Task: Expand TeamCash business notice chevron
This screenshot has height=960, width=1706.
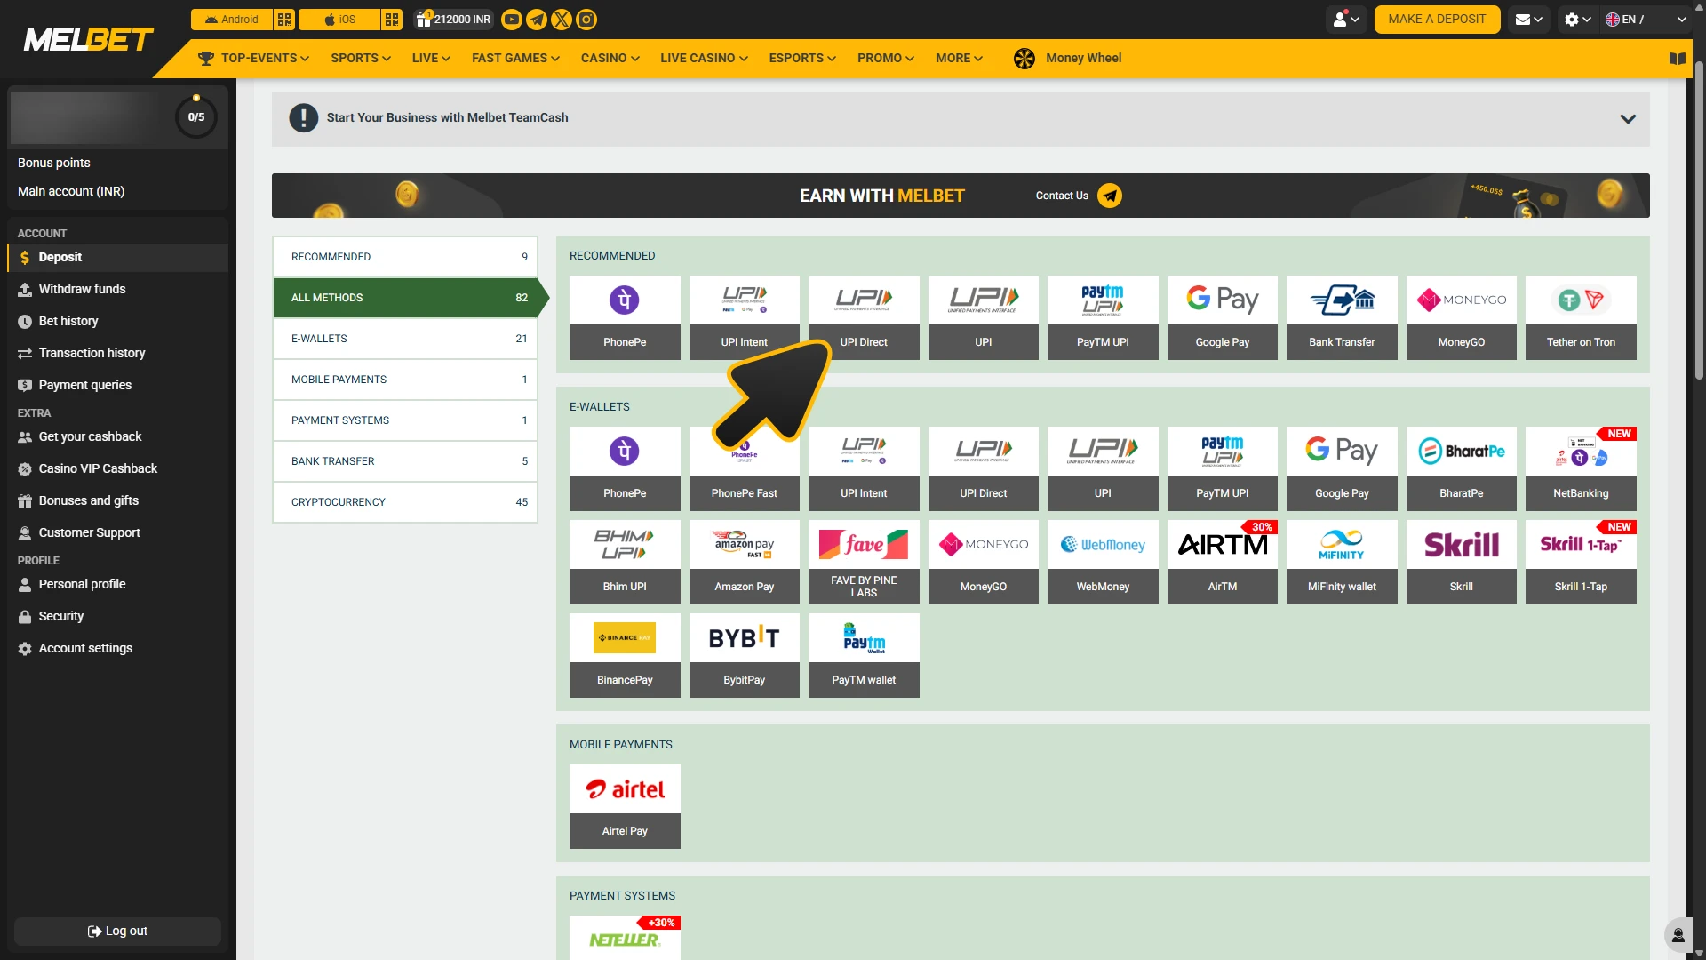Action: tap(1628, 119)
